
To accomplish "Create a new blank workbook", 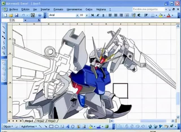I will 5,15.
